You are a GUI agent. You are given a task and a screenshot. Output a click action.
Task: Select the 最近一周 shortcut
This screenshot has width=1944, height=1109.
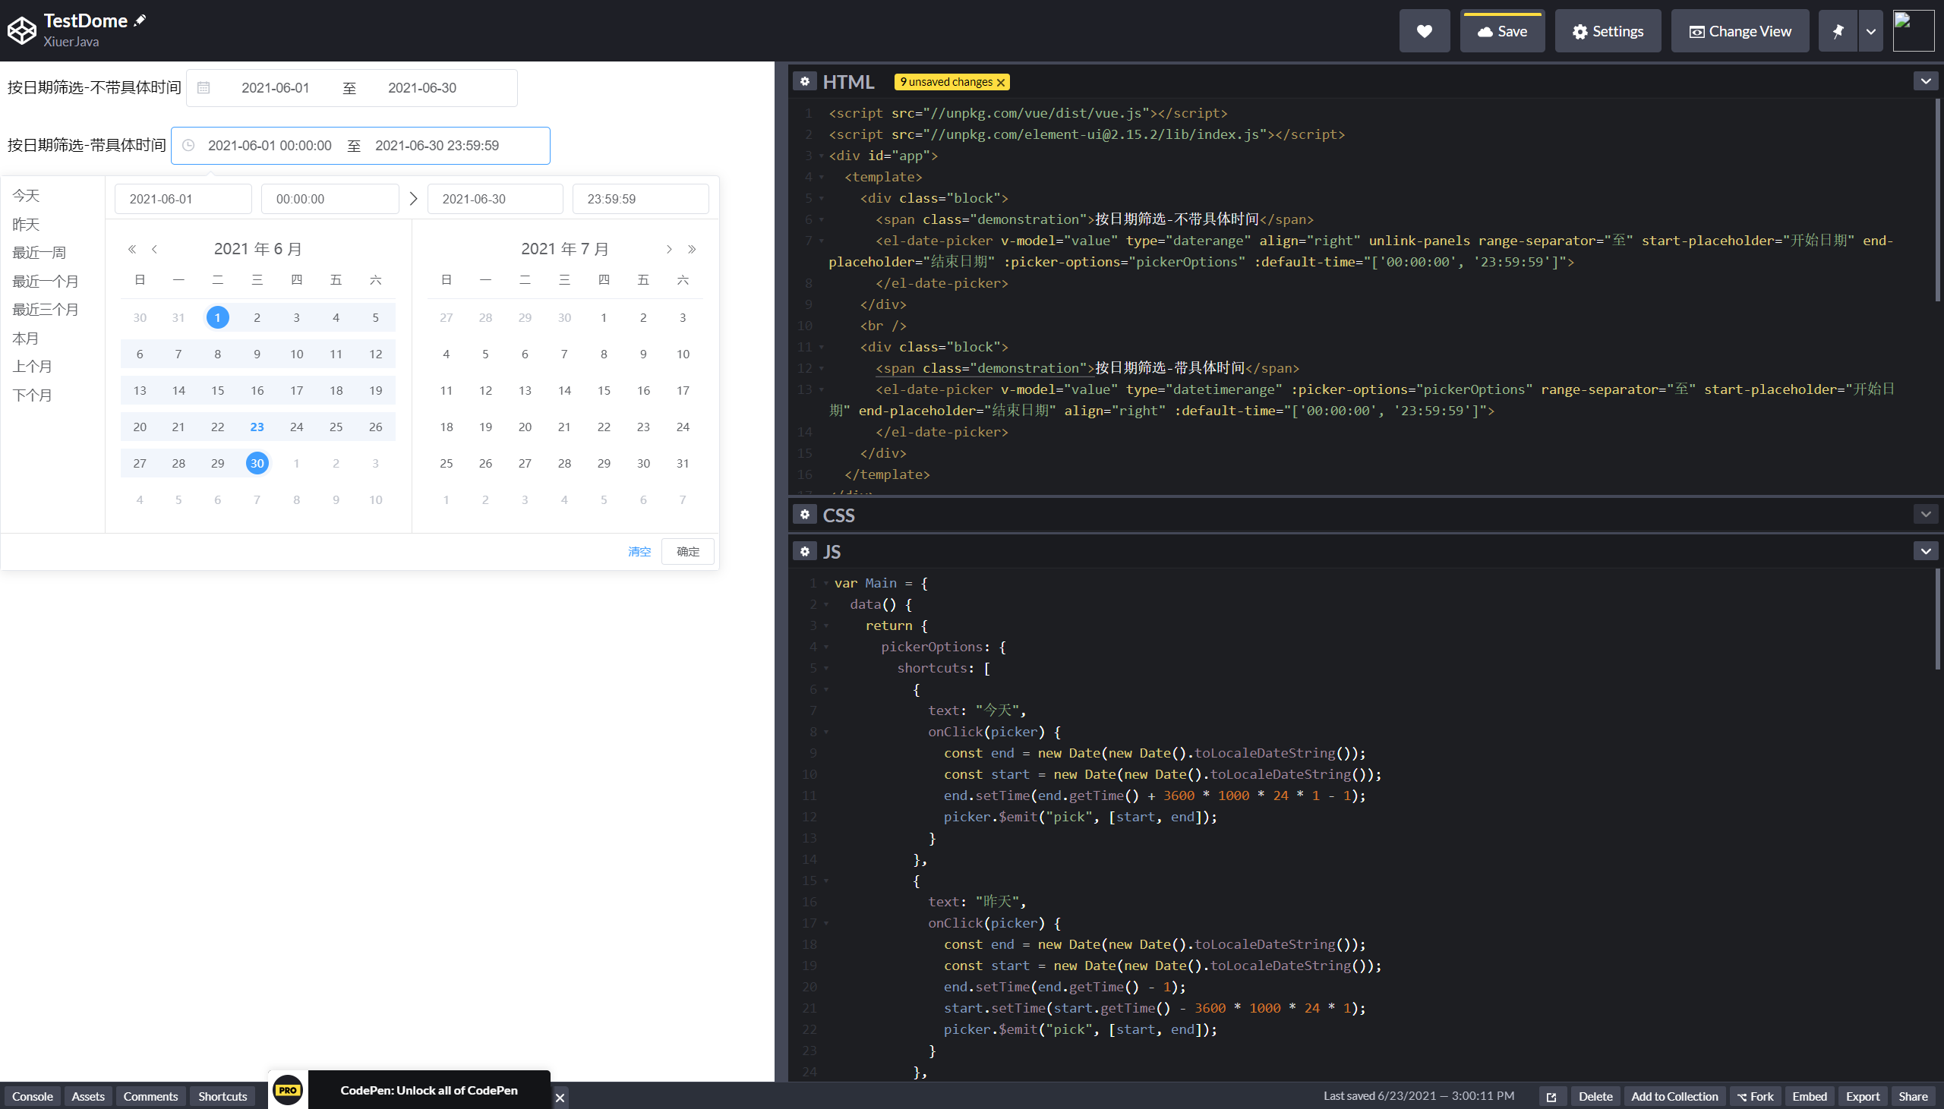pyautogui.click(x=39, y=252)
